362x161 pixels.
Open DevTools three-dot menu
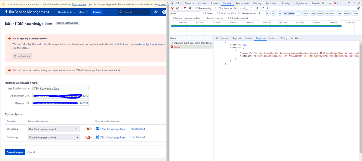[x=354, y=3]
